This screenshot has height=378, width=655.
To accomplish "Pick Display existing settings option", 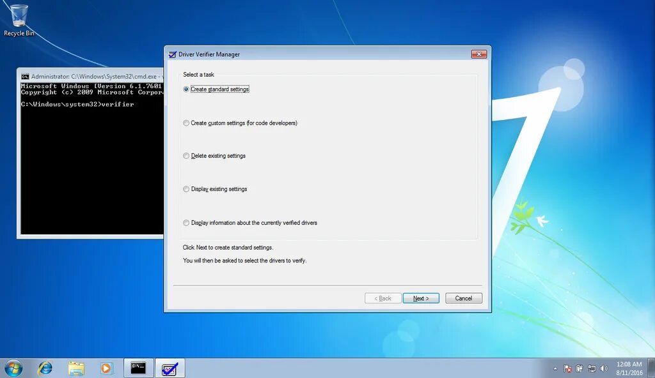I will (x=186, y=189).
